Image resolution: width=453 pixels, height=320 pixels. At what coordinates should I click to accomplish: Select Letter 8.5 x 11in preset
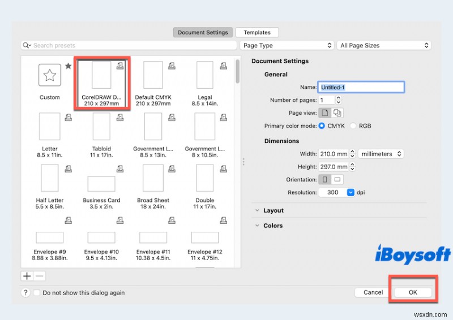50,135
